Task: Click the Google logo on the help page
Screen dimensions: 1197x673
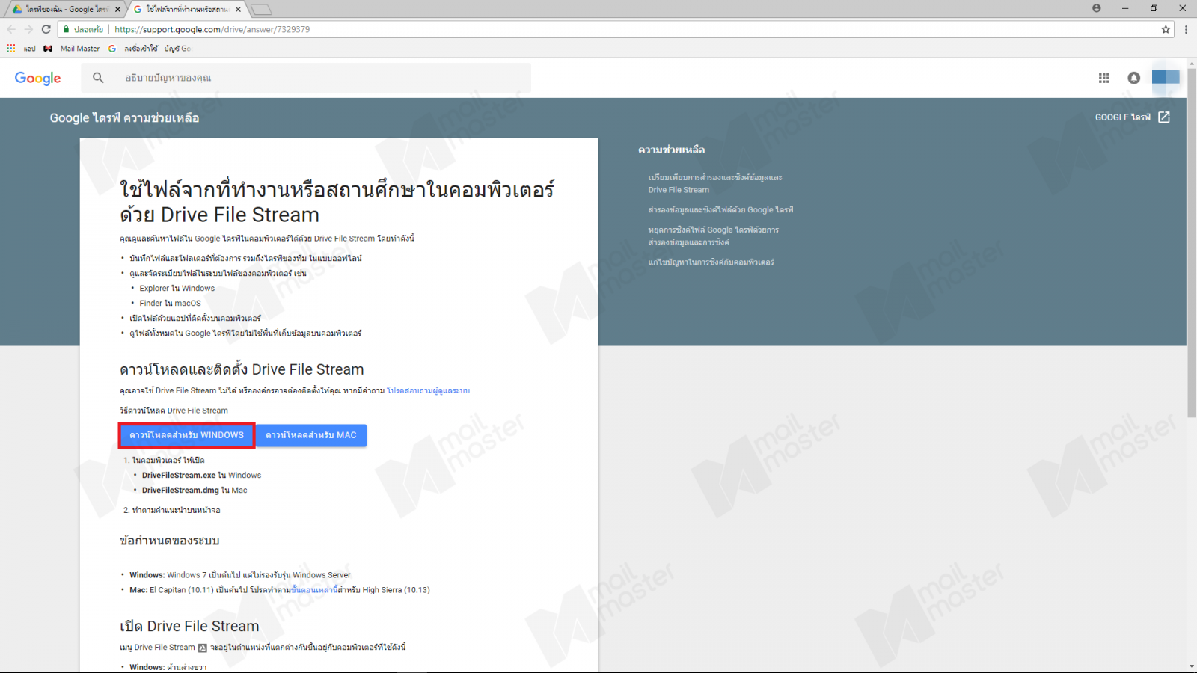Action: tap(37, 78)
